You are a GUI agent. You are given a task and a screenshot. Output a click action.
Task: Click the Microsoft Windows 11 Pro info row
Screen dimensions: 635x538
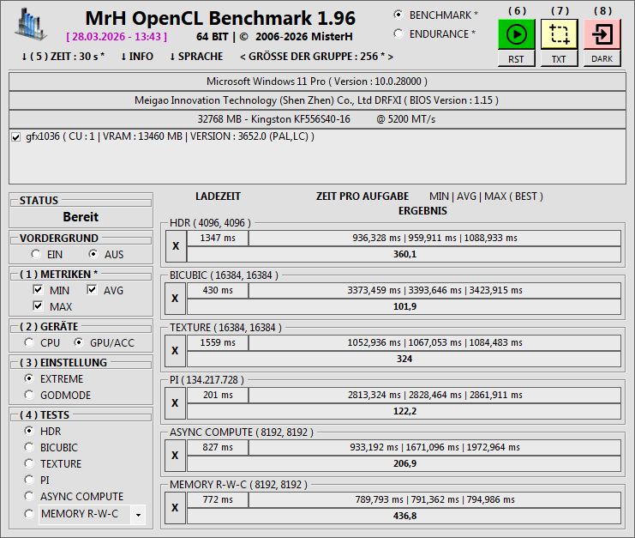317,82
